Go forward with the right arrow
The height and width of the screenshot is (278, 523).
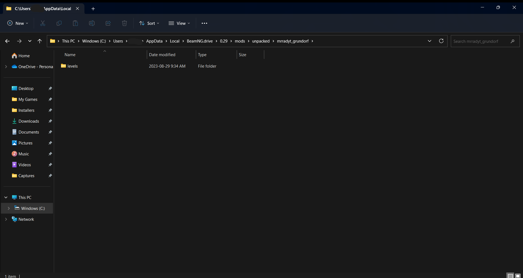click(x=19, y=41)
